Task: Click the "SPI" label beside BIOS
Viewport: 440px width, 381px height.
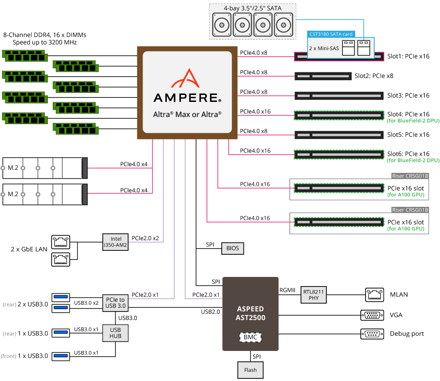Action: [210, 245]
